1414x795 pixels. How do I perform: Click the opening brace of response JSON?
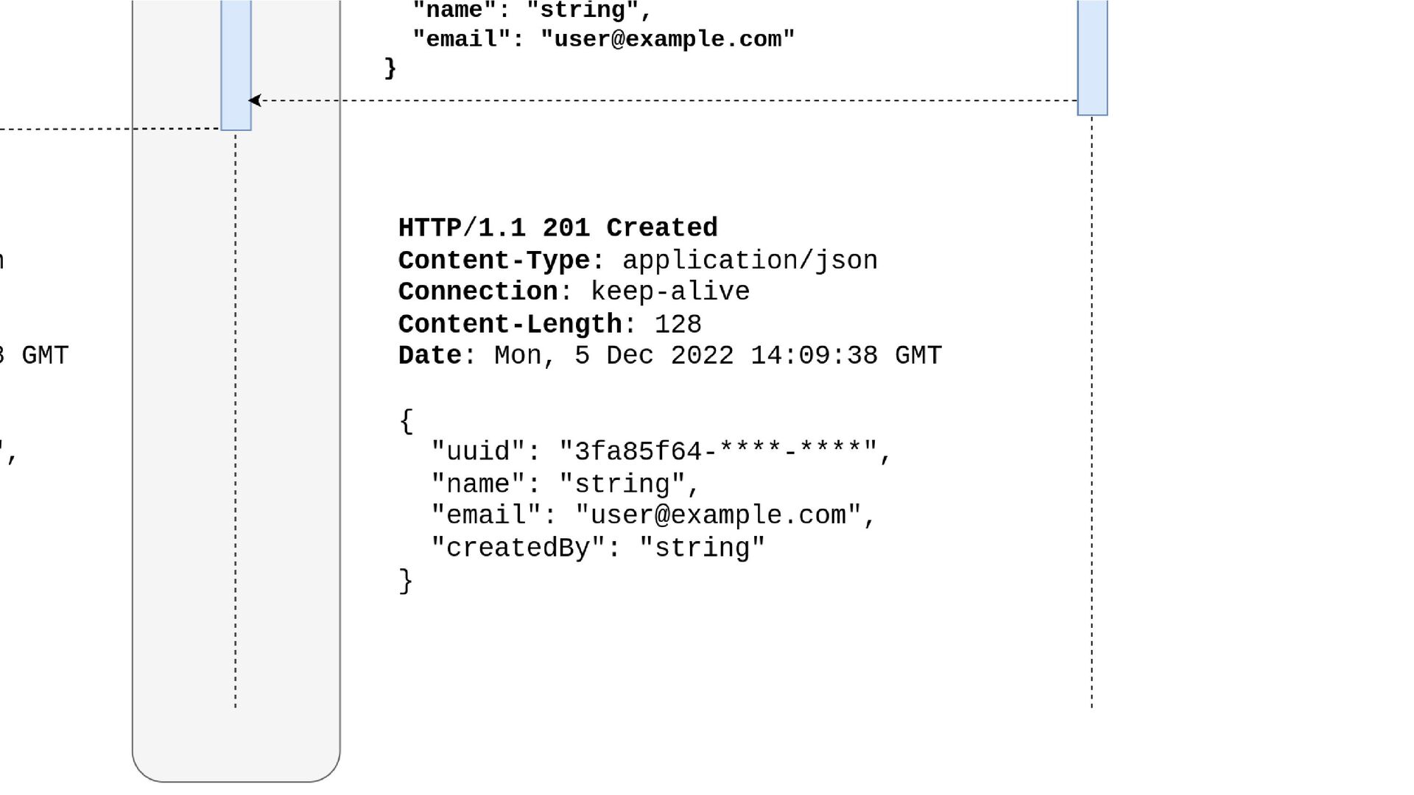click(406, 421)
